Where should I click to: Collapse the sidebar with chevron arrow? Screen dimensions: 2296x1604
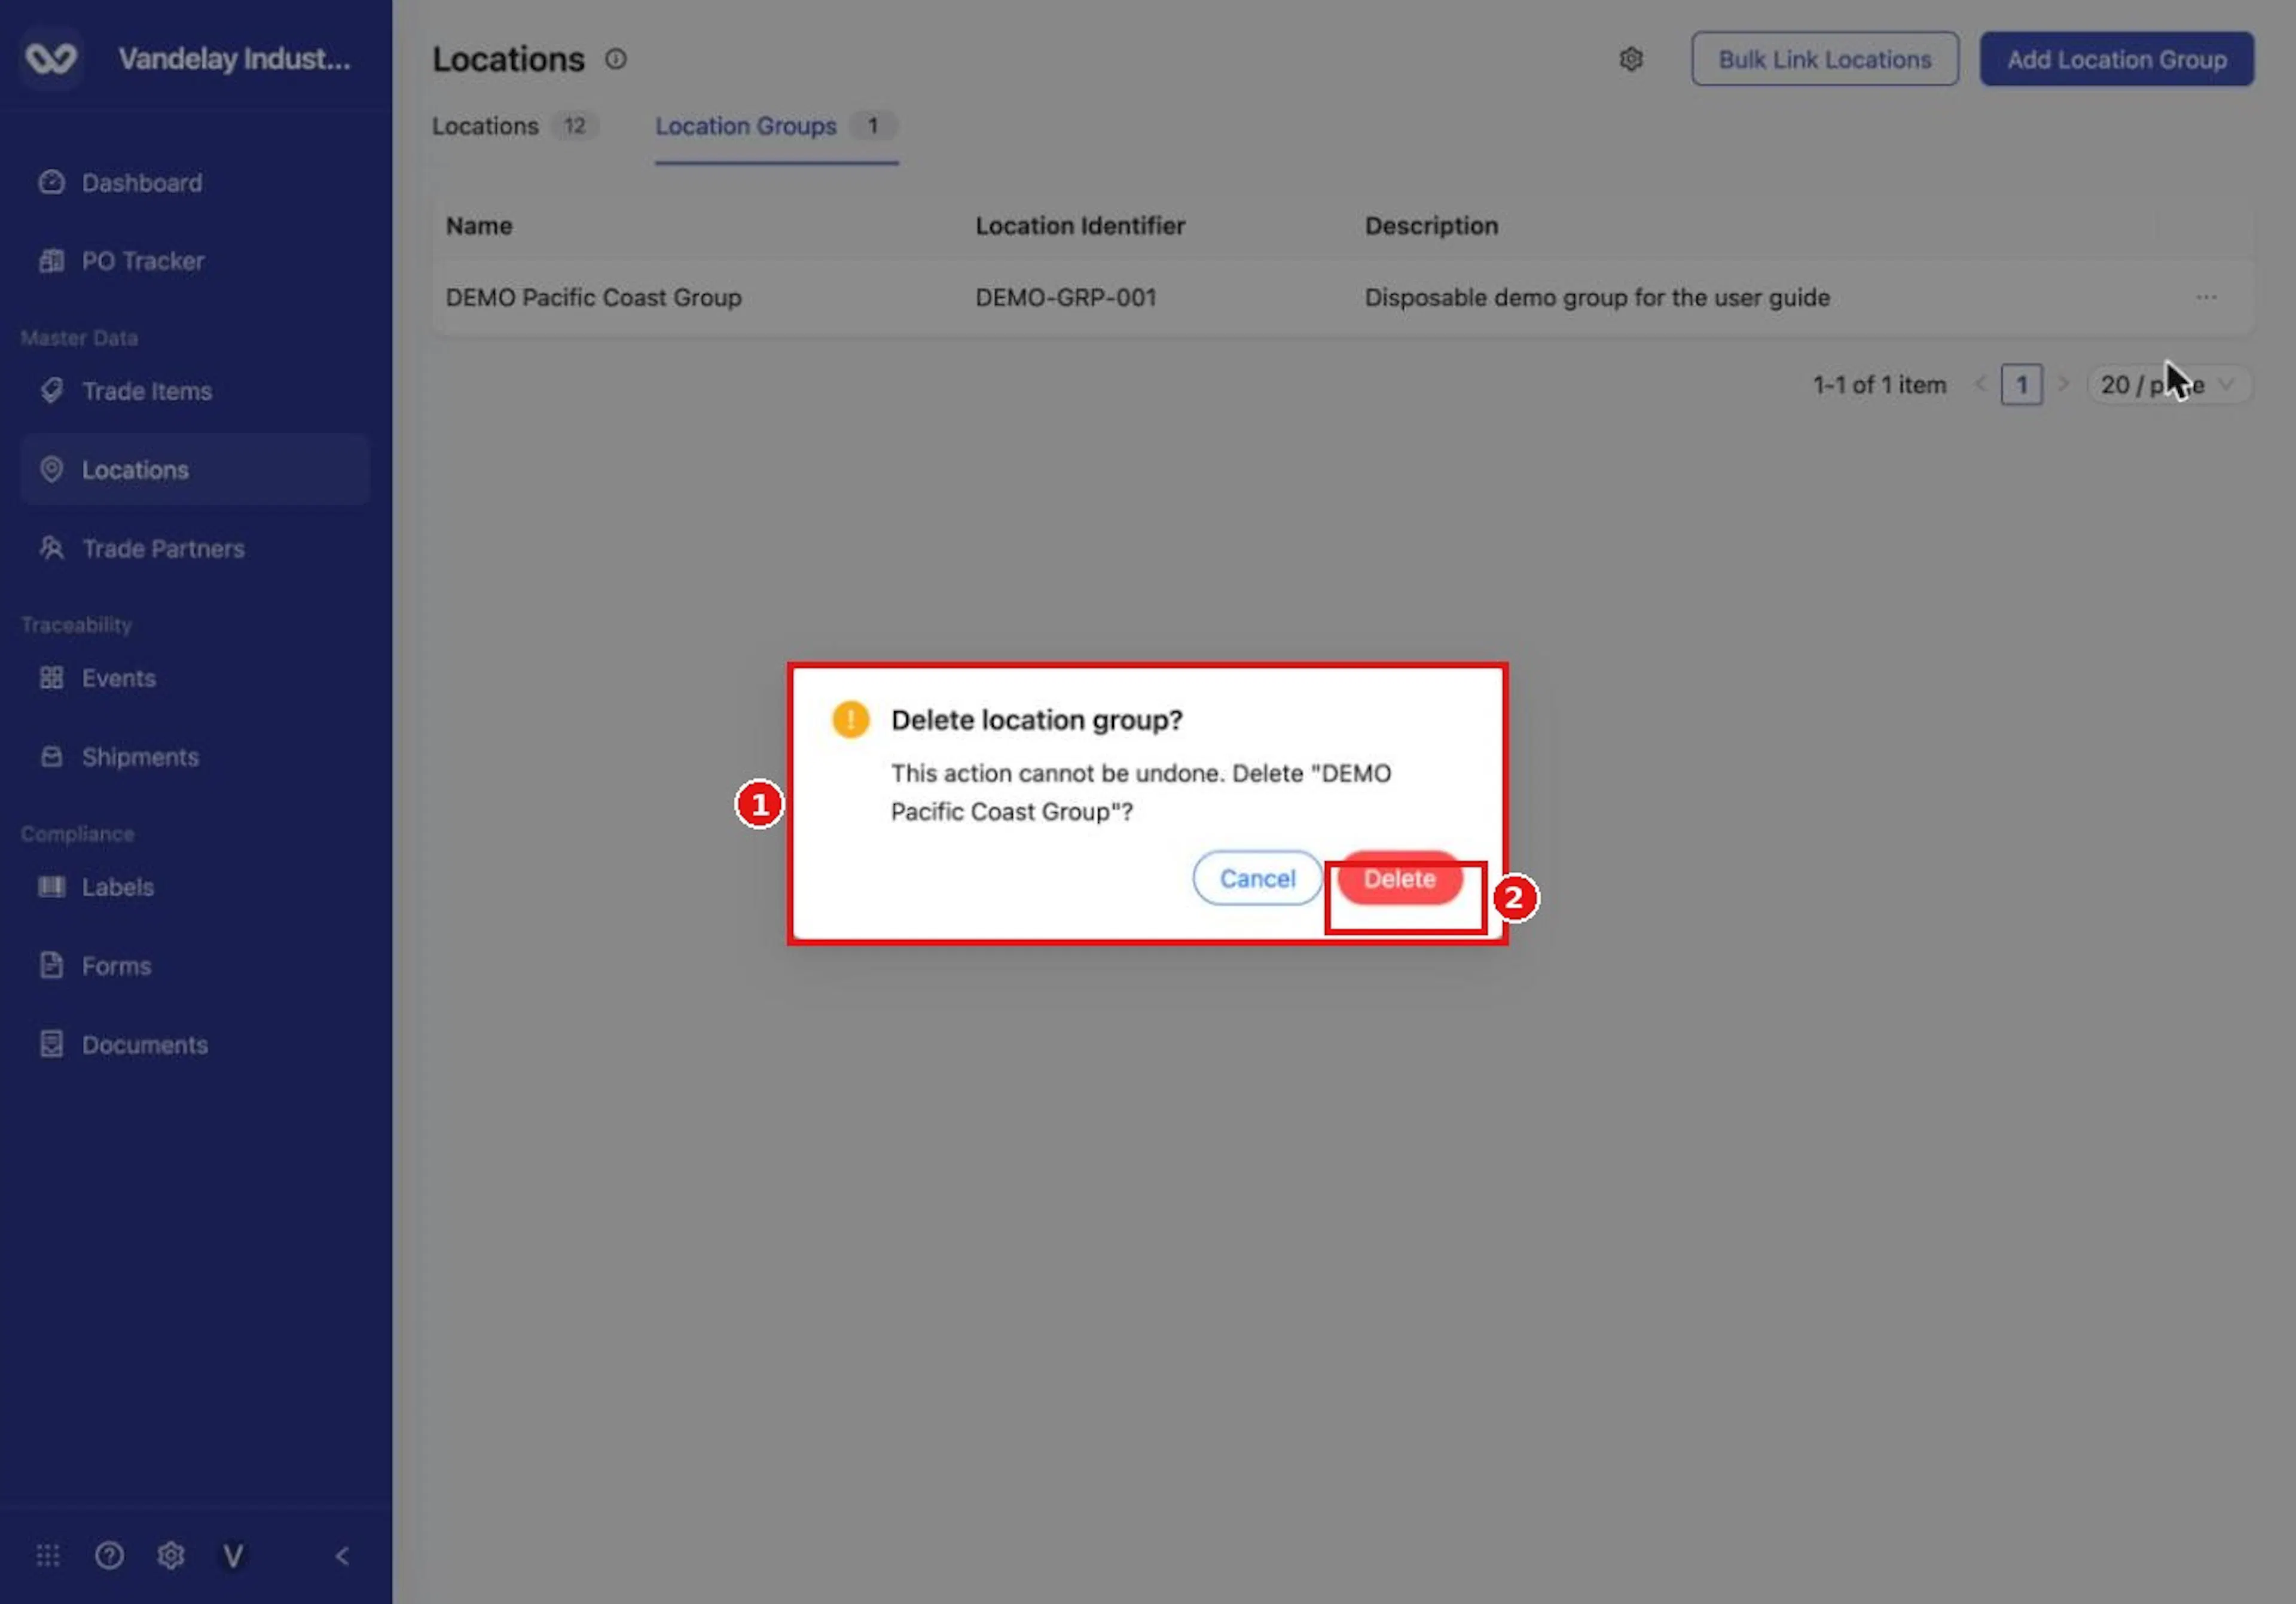342,1556
